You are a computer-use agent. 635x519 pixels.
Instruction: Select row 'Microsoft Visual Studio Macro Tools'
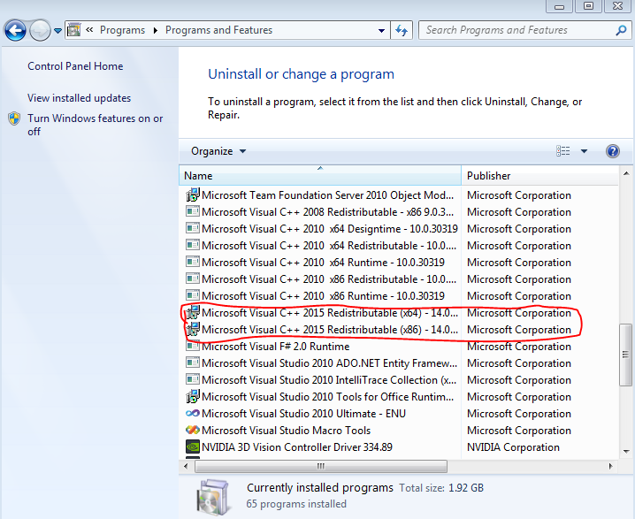[x=399, y=431]
